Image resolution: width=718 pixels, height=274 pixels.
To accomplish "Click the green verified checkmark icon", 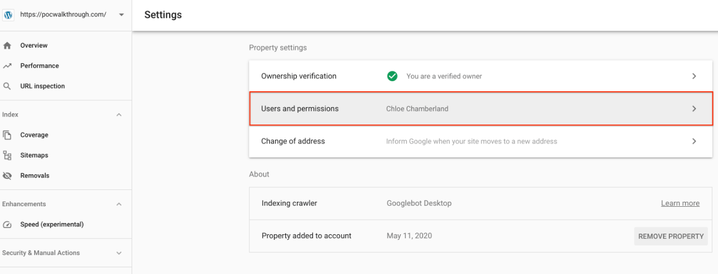I will point(392,76).
